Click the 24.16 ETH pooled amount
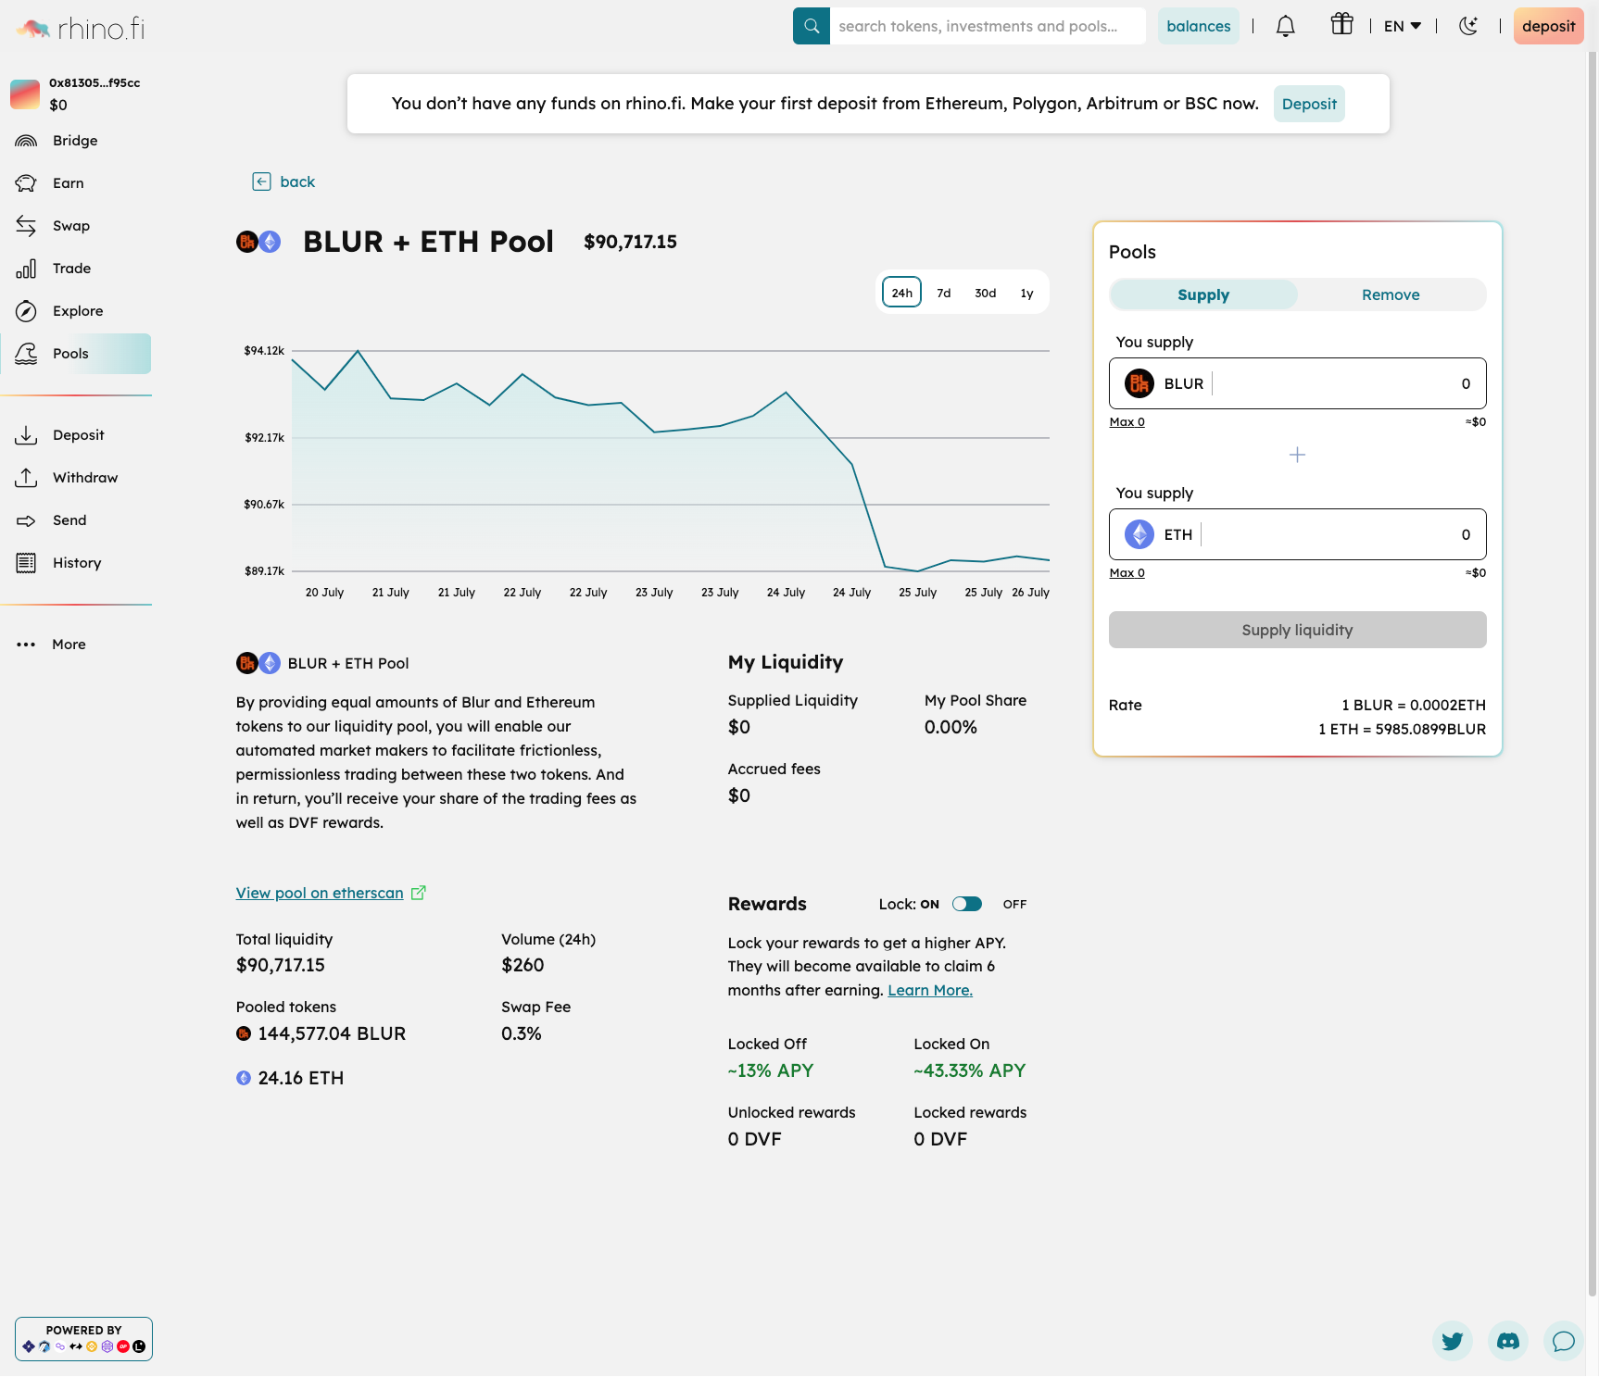 click(x=300, y=1078)
